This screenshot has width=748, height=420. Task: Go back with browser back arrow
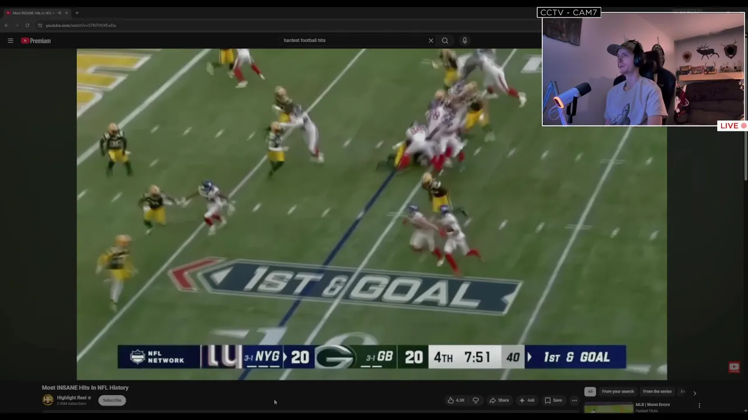(x=6, y=25)
